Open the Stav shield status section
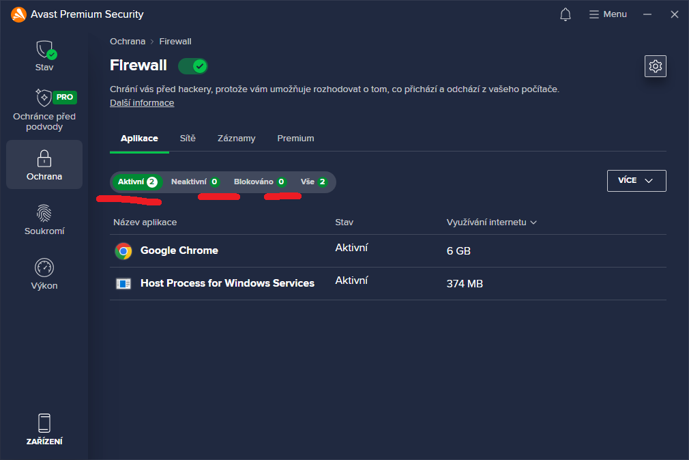 pyautogui.click(x=44, y=56)
